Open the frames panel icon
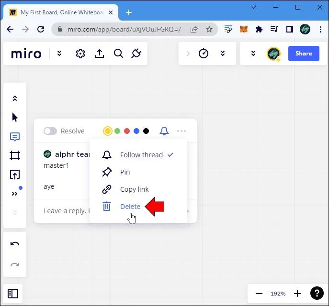Screen dimensions: 329x306 (x=13, y=294)
